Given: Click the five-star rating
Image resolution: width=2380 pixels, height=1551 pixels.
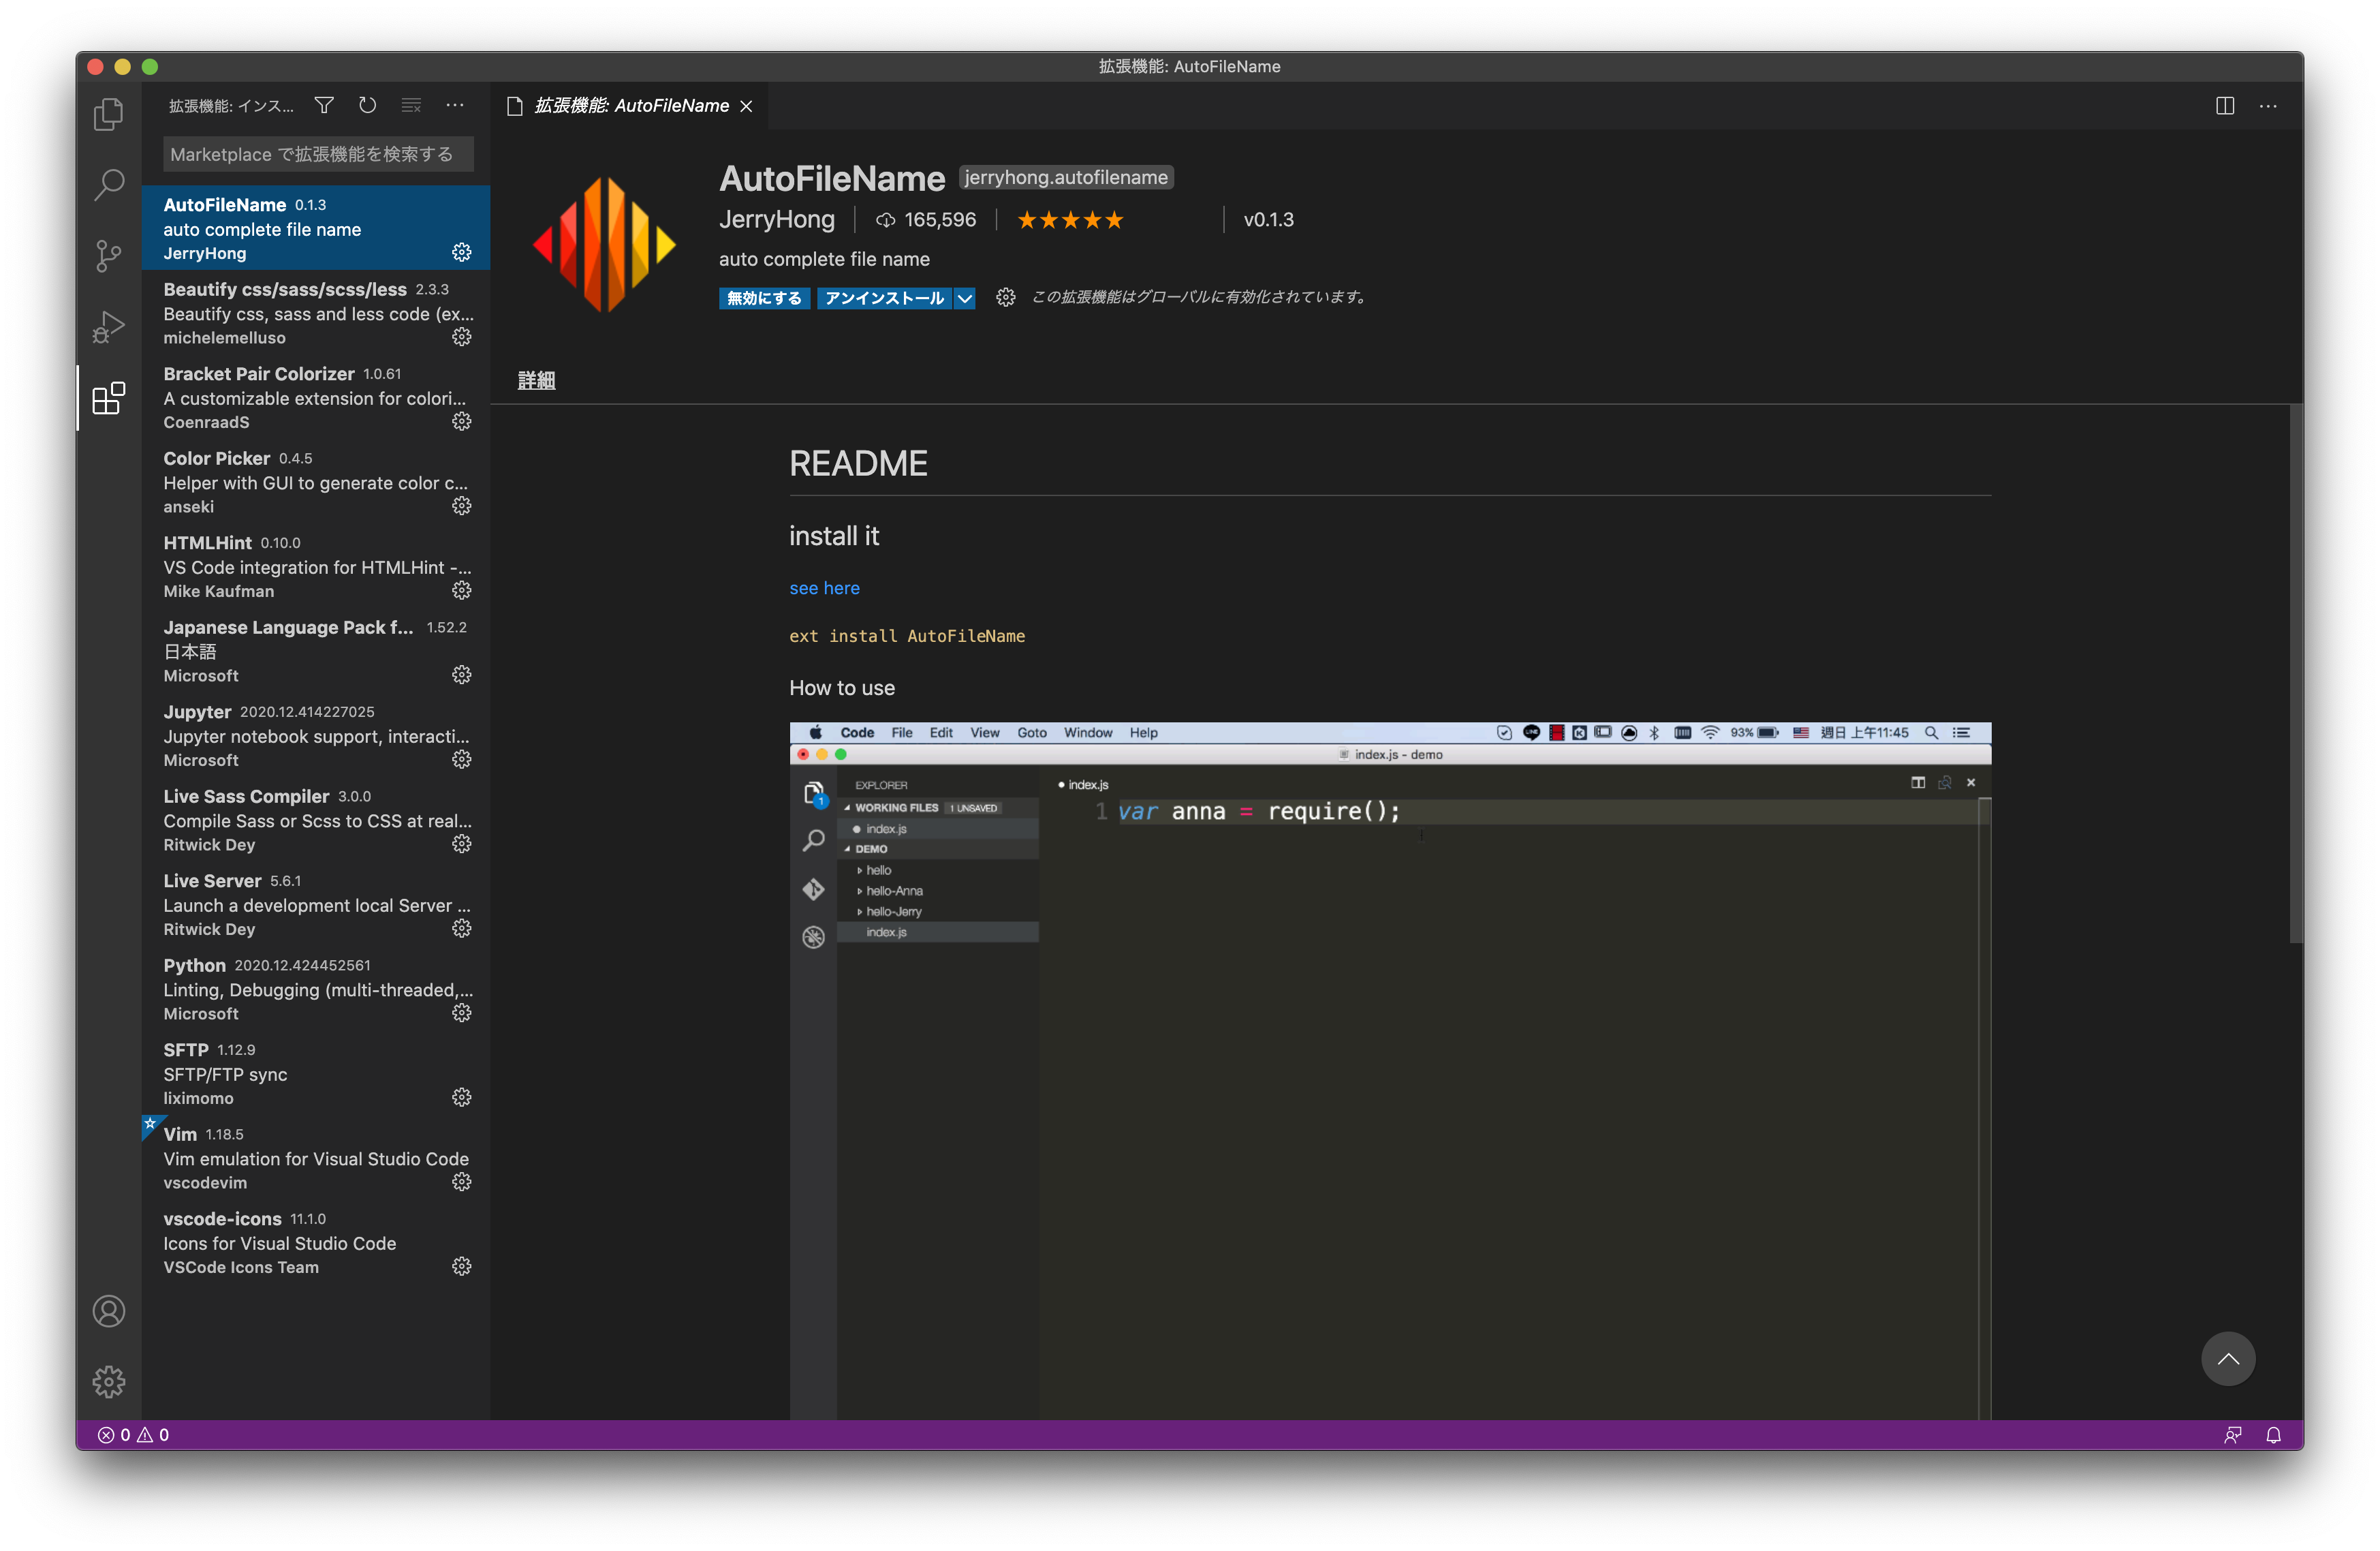Looking at the screenshot, I should coord(1070,220).
